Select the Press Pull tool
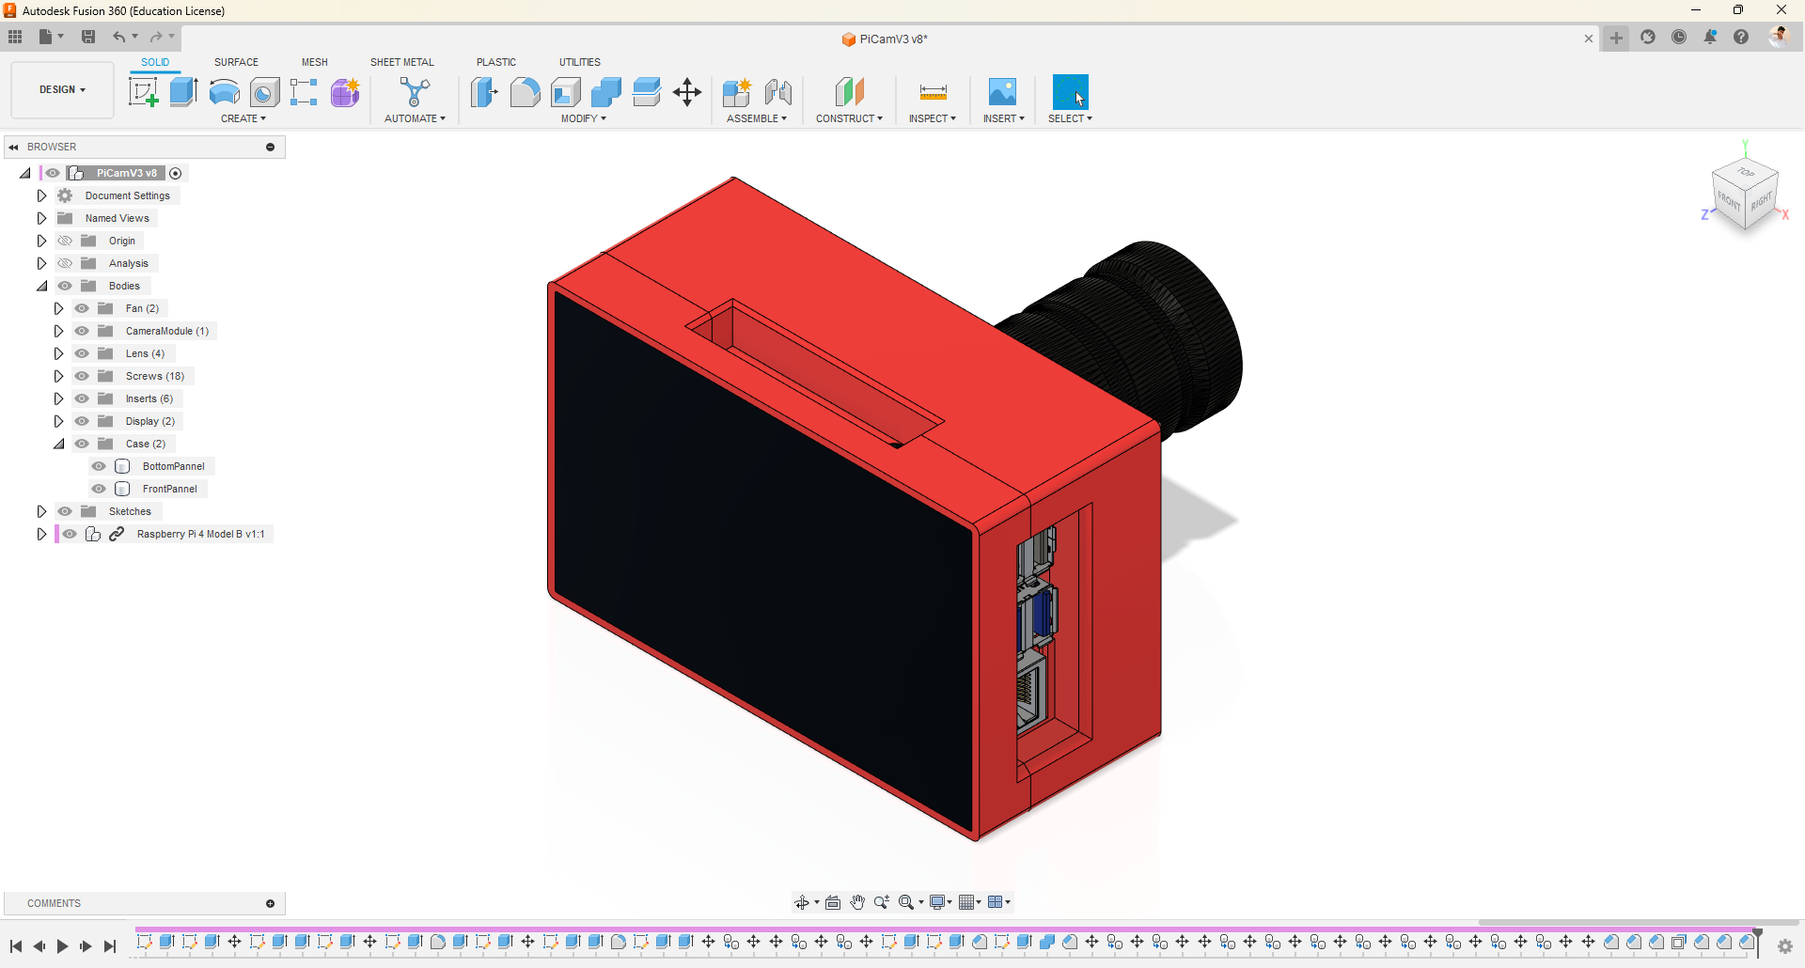Screen dimensions: 1805x968 click(484, 92)
